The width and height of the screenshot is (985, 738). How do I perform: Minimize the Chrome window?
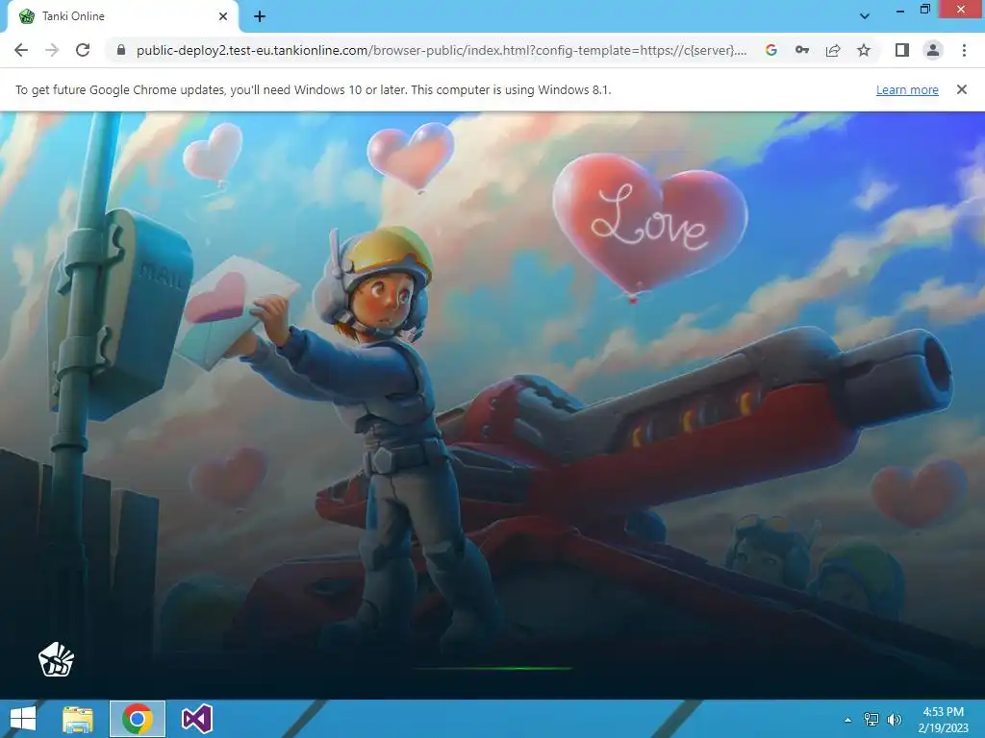pos(900,10)
